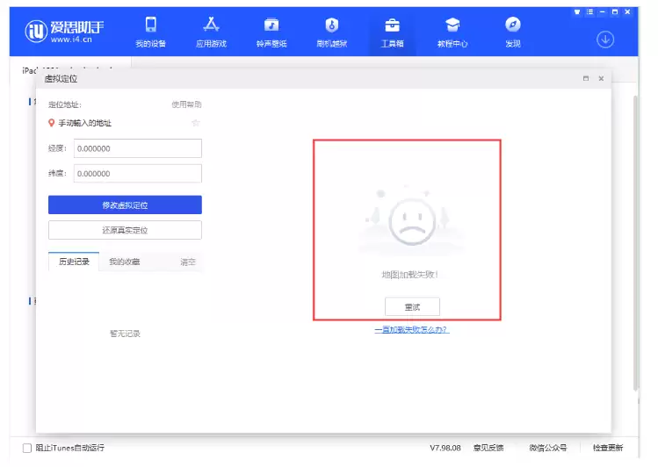Click 检查更新 check for updates
Image resolution: width=658 pixels, height=467 pixels.
(608, 448)
